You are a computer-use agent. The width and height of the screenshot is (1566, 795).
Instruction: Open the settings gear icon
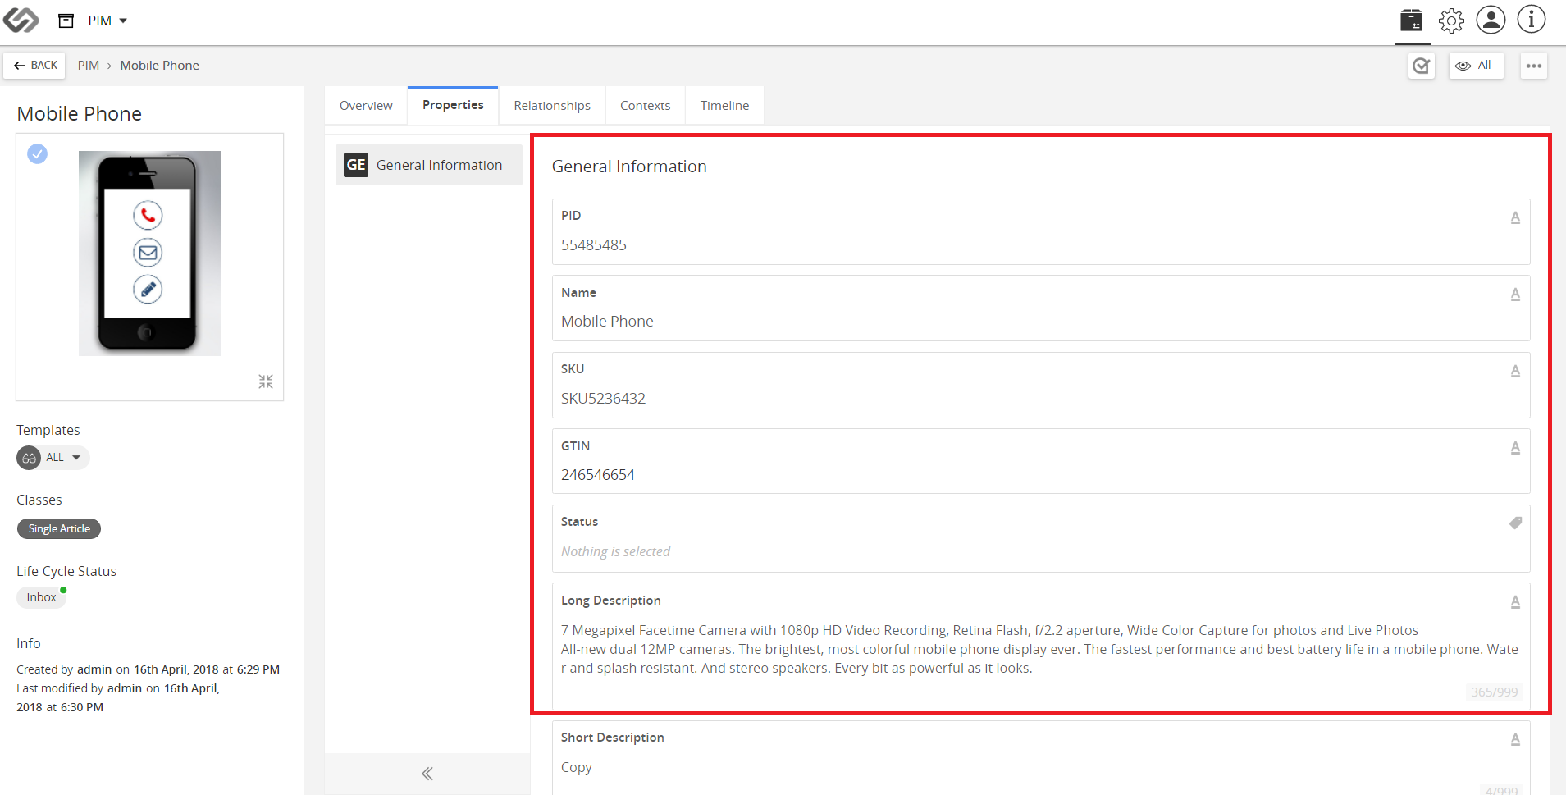click(1451, 21)
